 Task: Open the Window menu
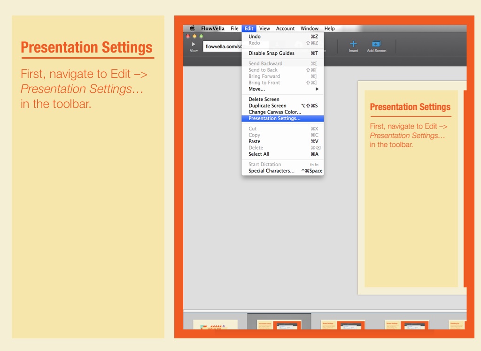click(x=310, y=29)
